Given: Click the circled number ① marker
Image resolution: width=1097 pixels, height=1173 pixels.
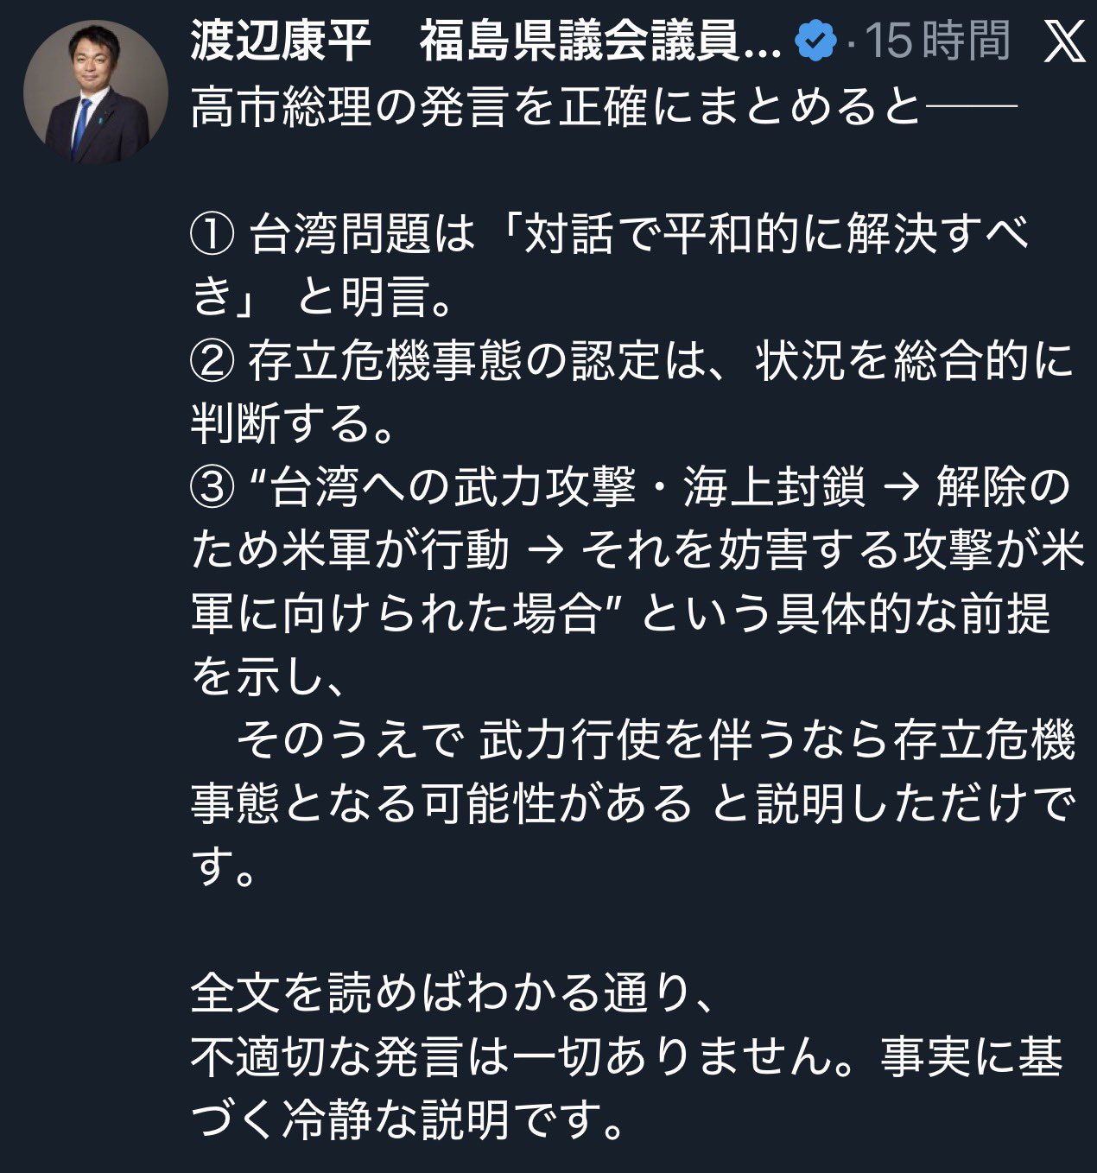Looking at the screenshot, I should pyautogui.click(x=211, y=234).
